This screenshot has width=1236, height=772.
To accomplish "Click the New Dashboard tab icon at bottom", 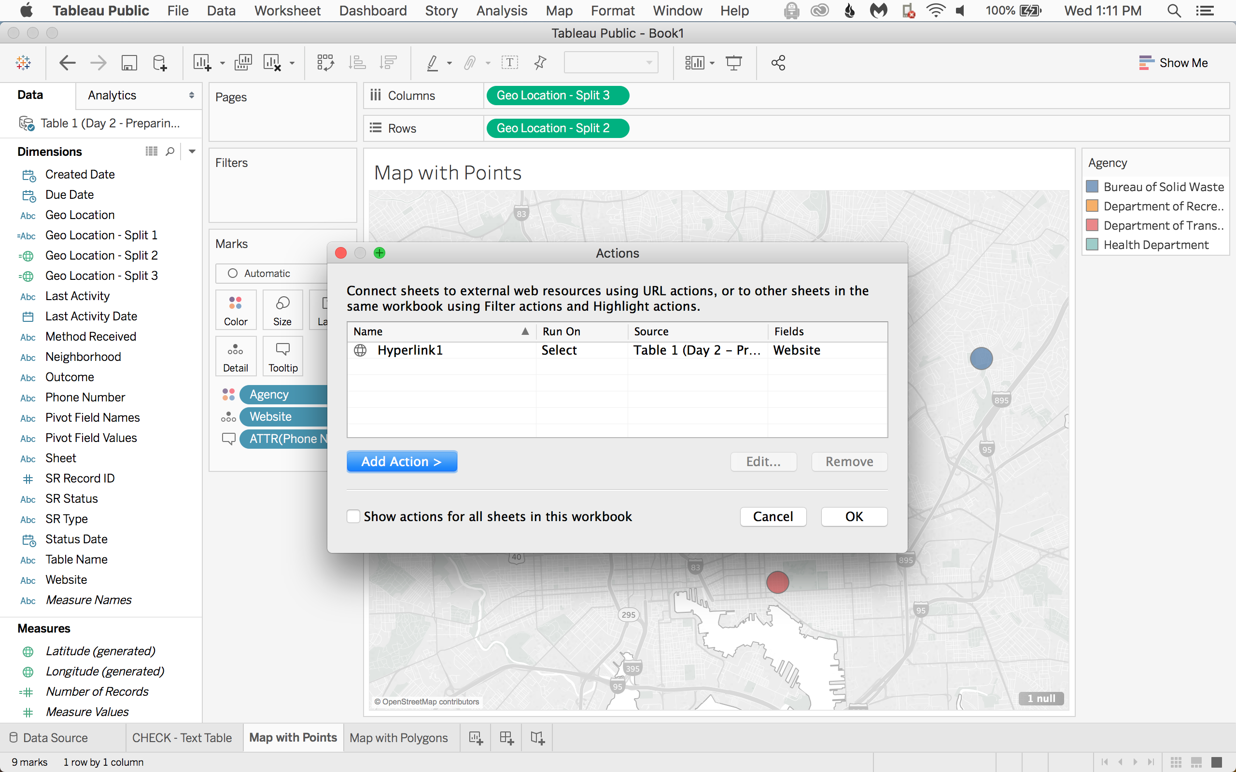I will coord(506,738).
